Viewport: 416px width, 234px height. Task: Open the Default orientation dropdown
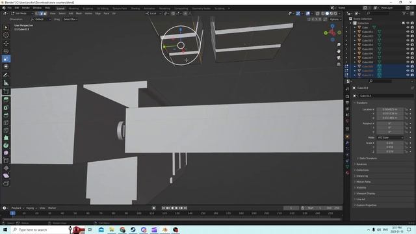(x=41, y=19)
